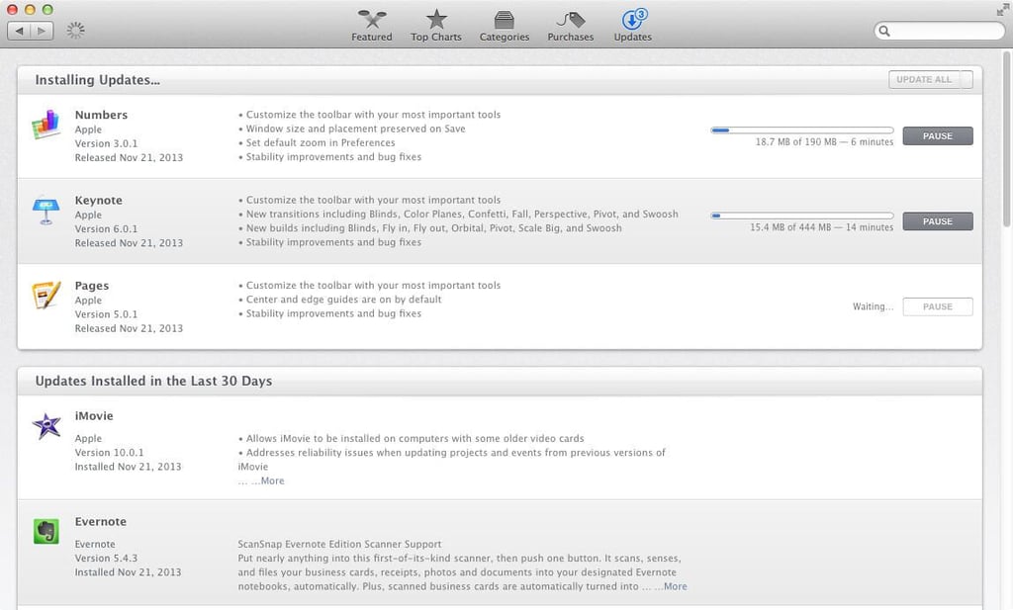
Task: Go back with the left arrow button
Action: tap(19, 31)
